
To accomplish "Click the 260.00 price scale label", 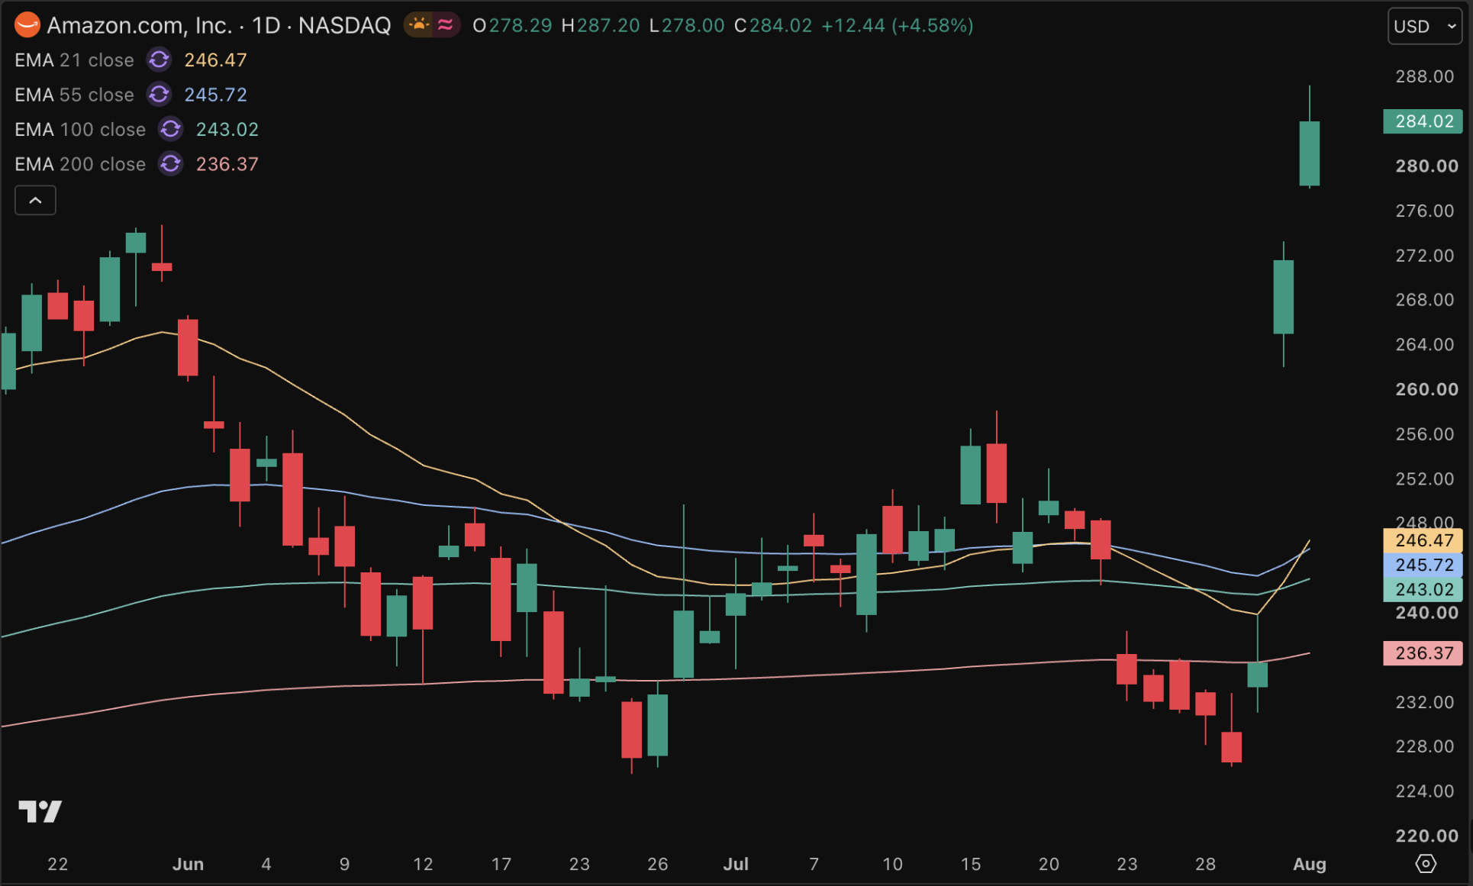I will pyautogui.click(x=1426, y=389).
